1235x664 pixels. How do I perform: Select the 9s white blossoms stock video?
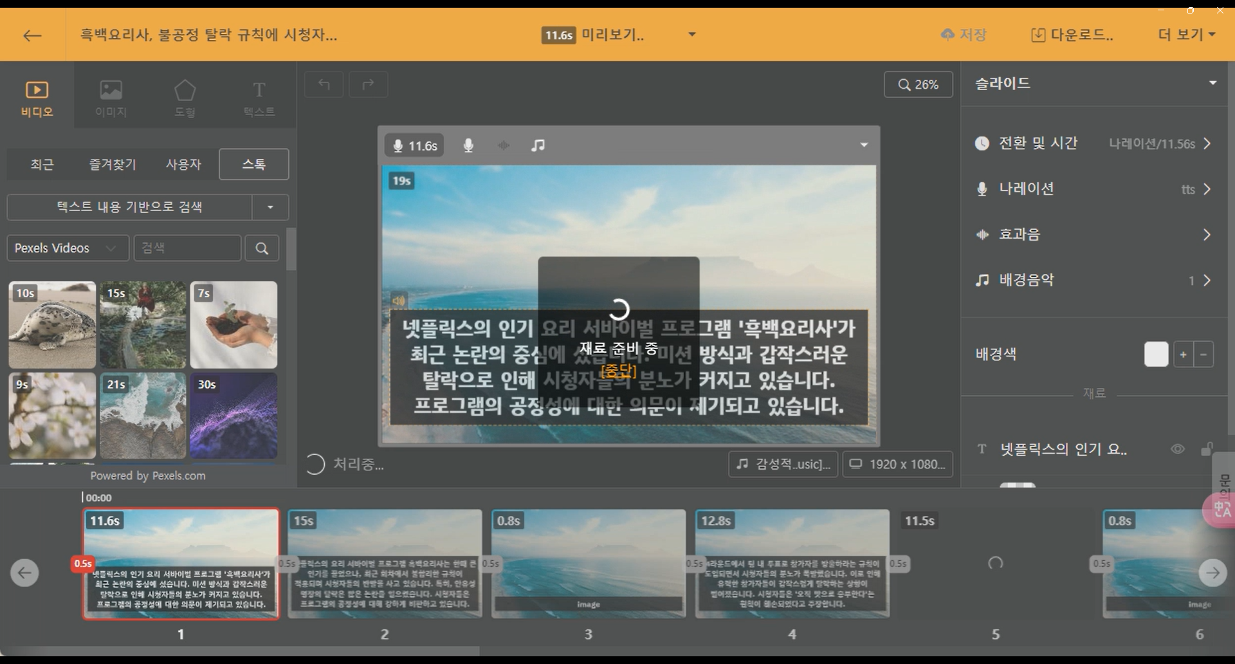click(x=52, y=416)
